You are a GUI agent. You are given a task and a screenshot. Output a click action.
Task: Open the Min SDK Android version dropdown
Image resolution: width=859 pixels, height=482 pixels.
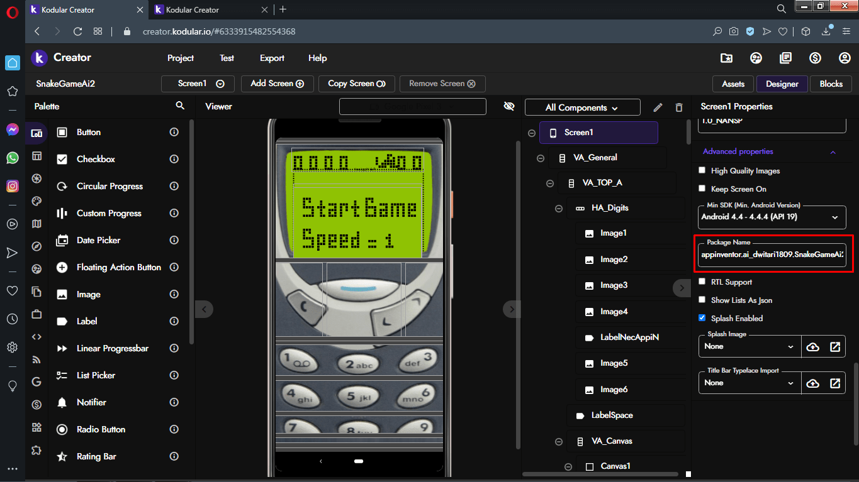[x=772, y=217]
